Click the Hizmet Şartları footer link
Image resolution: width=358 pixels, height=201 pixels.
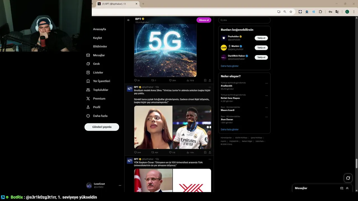tap(226, 138)
